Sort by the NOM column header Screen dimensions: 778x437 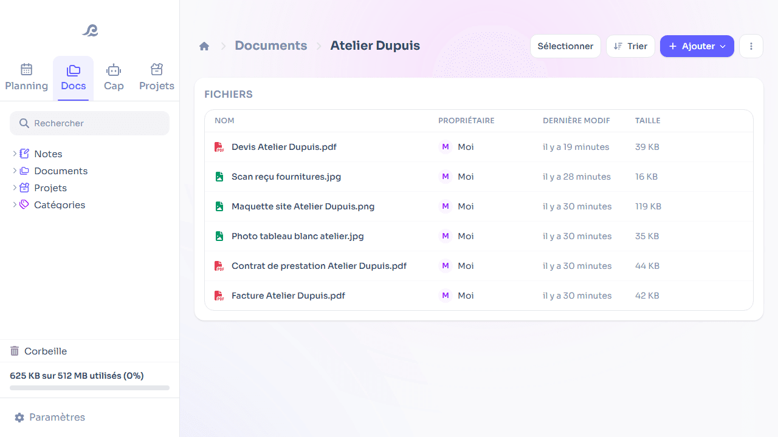point(224,121)
